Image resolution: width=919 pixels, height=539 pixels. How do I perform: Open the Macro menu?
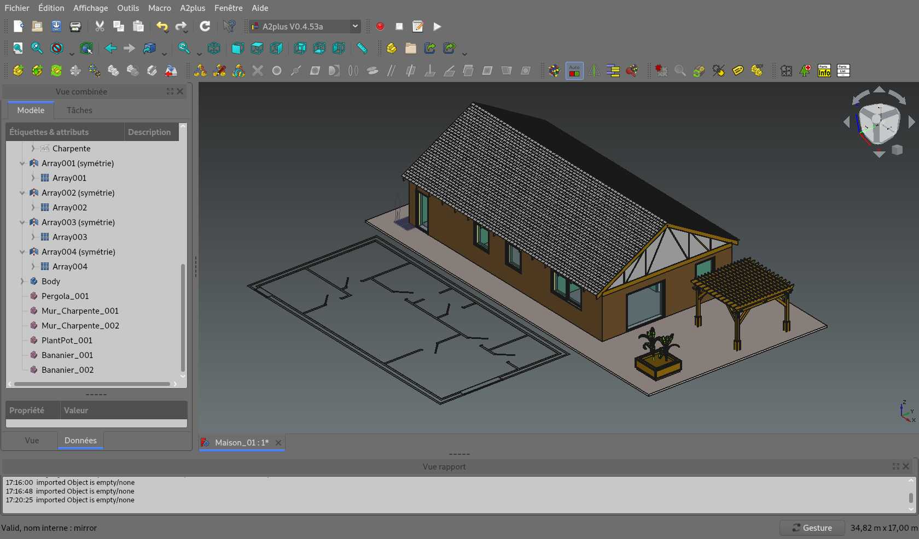coord(160,8)
